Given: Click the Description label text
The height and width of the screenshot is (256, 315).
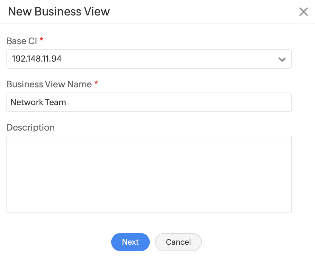Looking at the screenshot, I should 31,127.
